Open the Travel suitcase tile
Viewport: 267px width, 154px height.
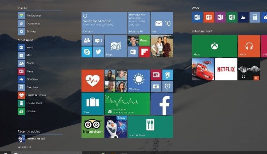click(92, 104)
